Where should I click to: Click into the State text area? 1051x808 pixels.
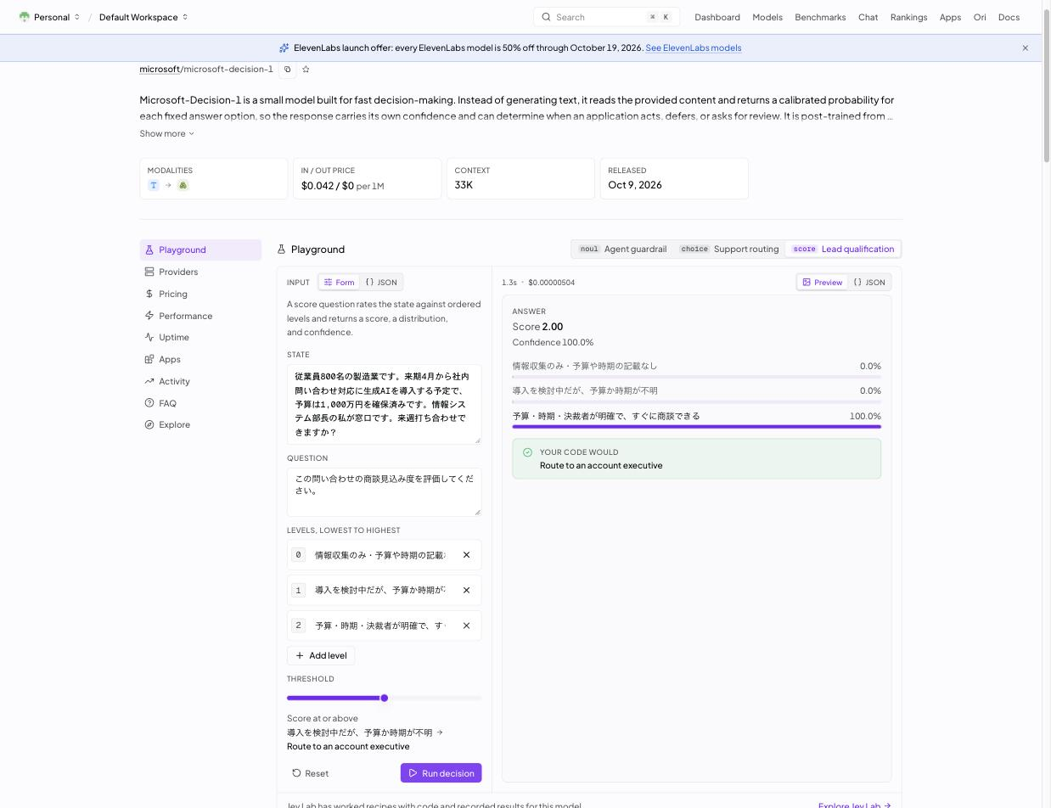click(384, 404)
